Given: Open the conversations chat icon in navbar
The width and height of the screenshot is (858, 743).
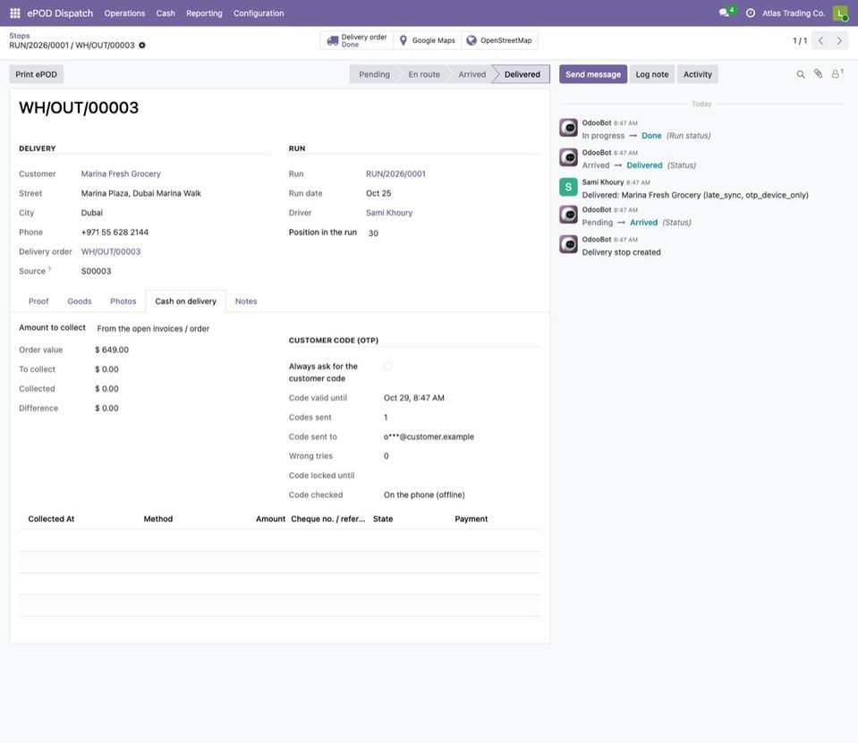Looking at the screenshot, I should (724, 13).
